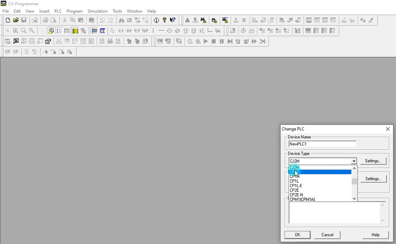
Task: Click the simulation Stop square button
Action: click(214, 41)
